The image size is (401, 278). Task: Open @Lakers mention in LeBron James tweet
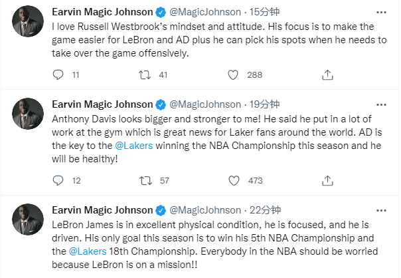point(86,251)
